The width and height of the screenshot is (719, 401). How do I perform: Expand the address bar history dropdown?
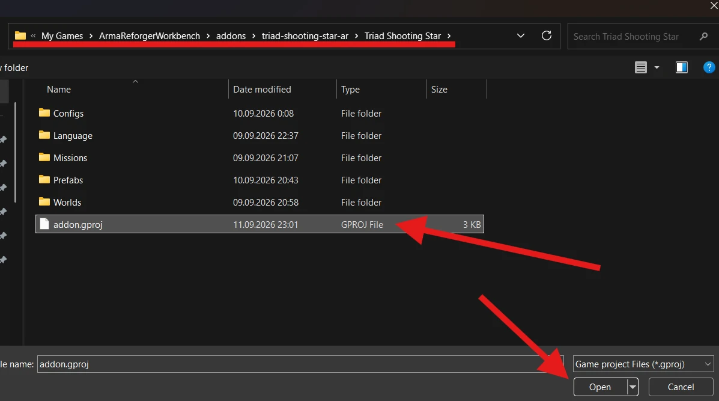[x=520, y=36]
